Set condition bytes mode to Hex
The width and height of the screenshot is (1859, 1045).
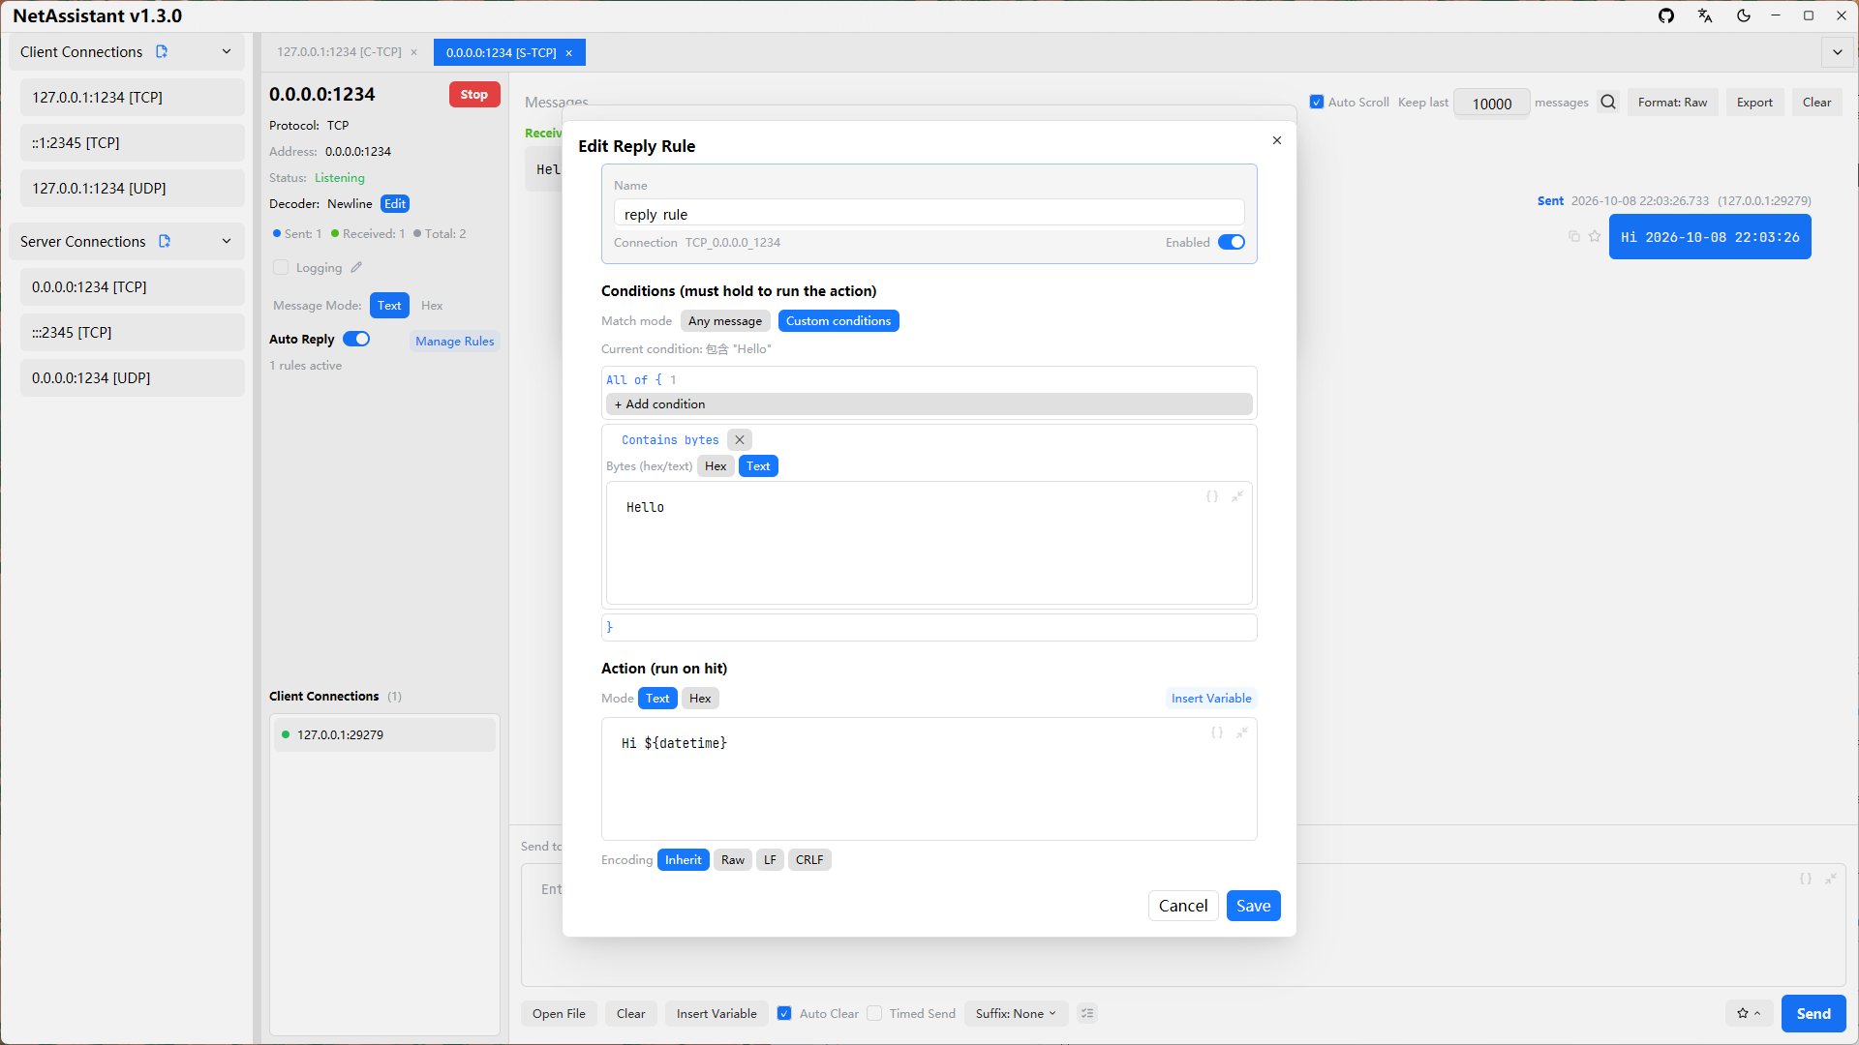pyautogui.click(x=716, y=465)
